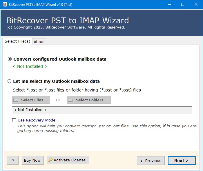Proceed with the Next button
The image size is (203, 171).
[182, 161]
